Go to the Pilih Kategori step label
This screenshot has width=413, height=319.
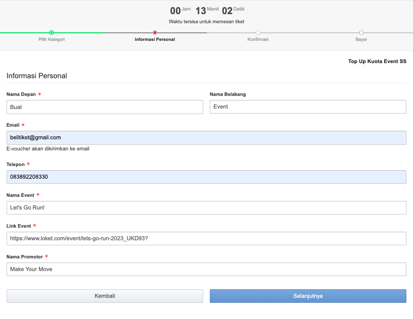pos(52,39)
